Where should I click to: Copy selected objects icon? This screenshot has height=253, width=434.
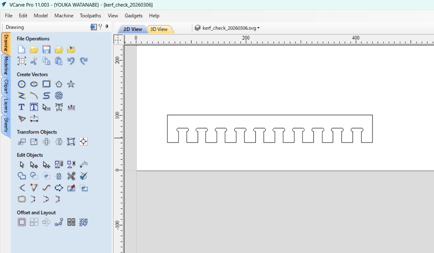(x=47, y=61)
